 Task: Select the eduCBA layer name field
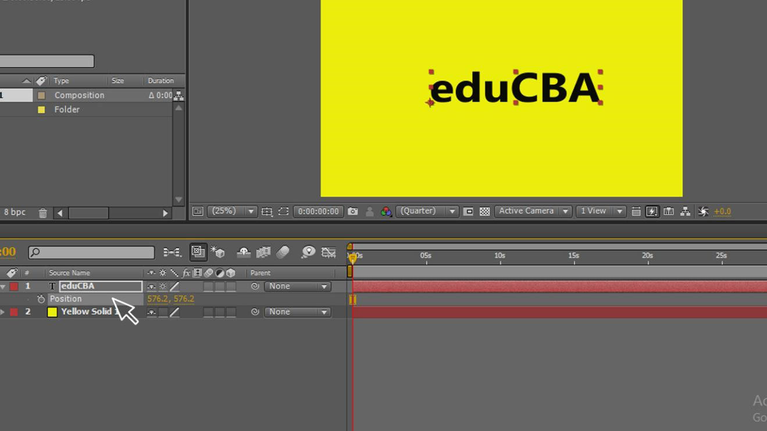click(x=101, y=286)
